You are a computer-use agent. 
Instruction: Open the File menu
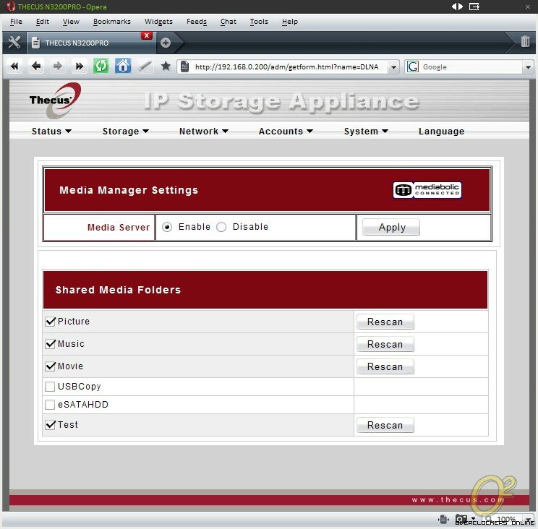click(x=16, y=22)
